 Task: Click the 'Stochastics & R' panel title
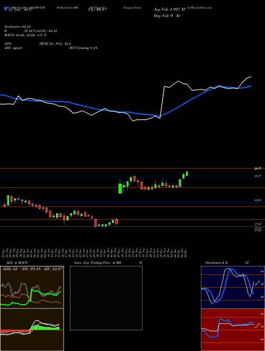click(217, 263)
